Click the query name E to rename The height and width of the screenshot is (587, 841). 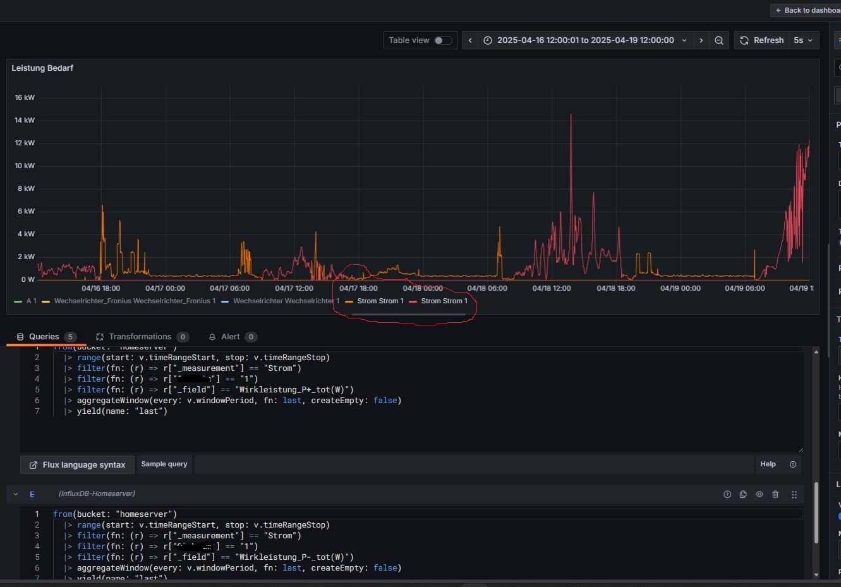click(x=32, y=494)
